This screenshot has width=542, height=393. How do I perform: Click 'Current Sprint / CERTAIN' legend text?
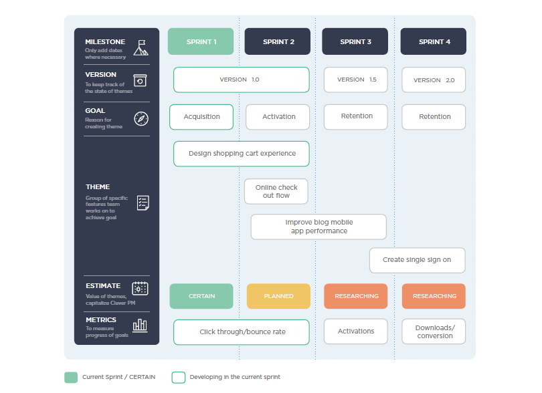pyautogui.click(x=119, y=377)
